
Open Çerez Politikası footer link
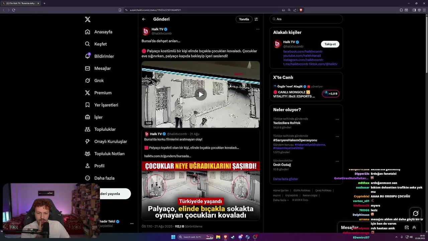pyautogui.click(x=323, y=190)
